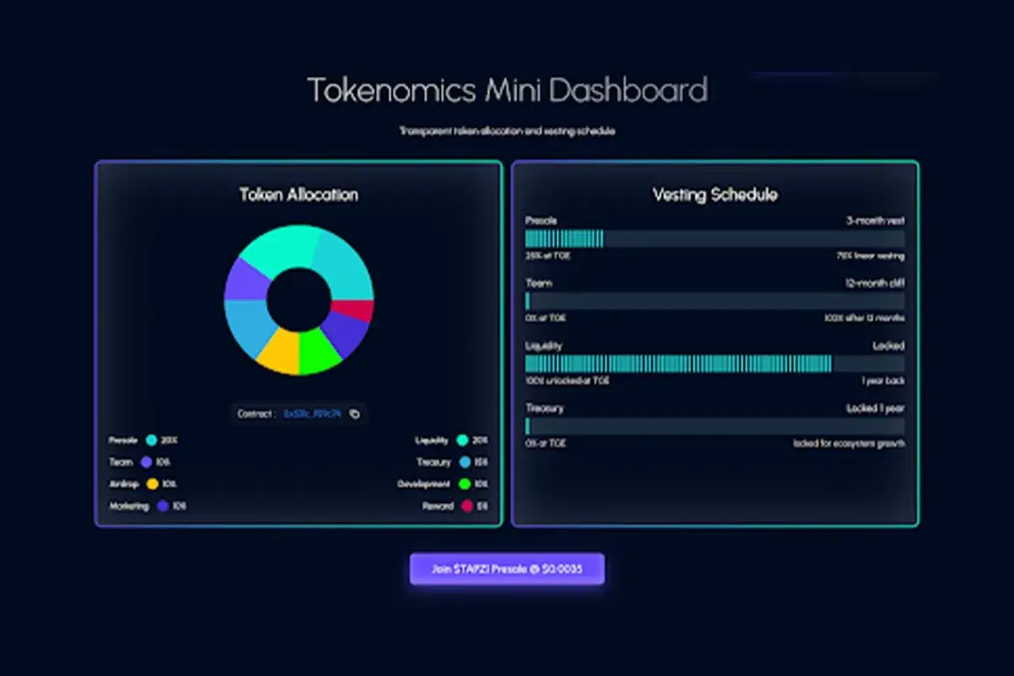Click the Treasury legend blue dot
1014x676 pixels.
(465, 462)
